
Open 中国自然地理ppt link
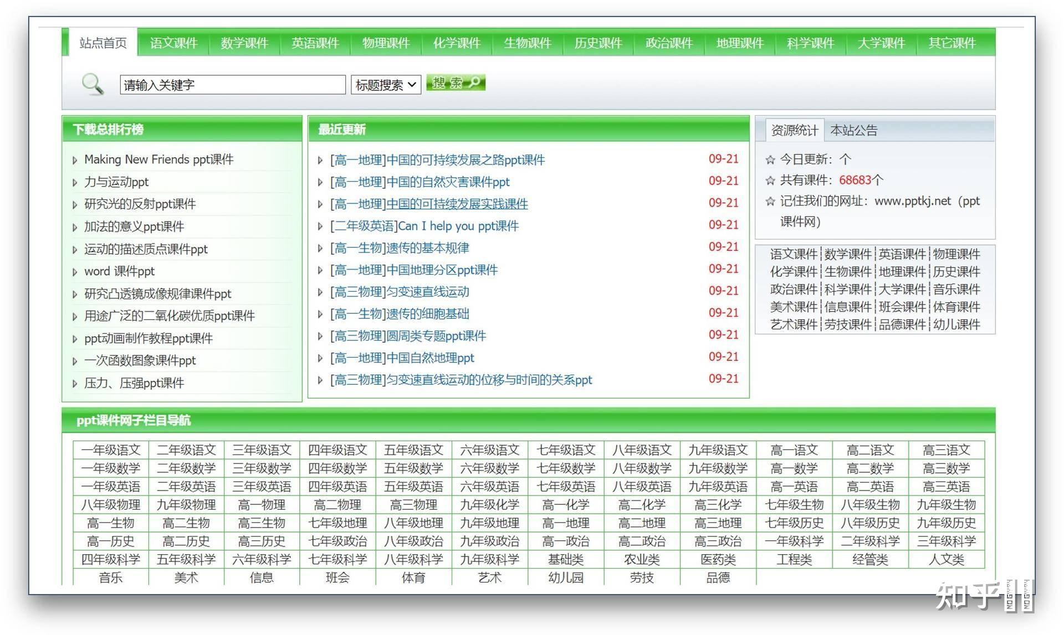(430, 358)
